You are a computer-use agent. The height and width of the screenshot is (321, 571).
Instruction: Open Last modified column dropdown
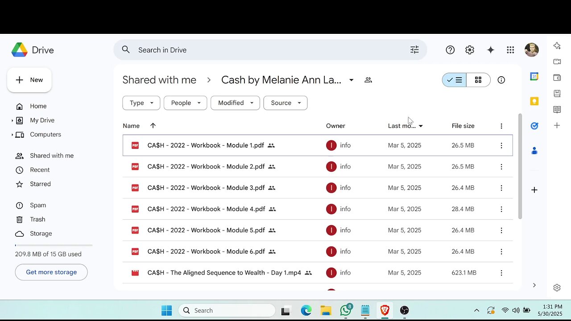(421, 126)
